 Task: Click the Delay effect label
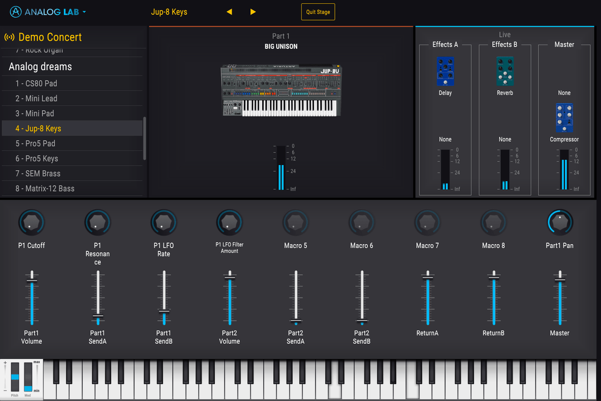[445, 93]
